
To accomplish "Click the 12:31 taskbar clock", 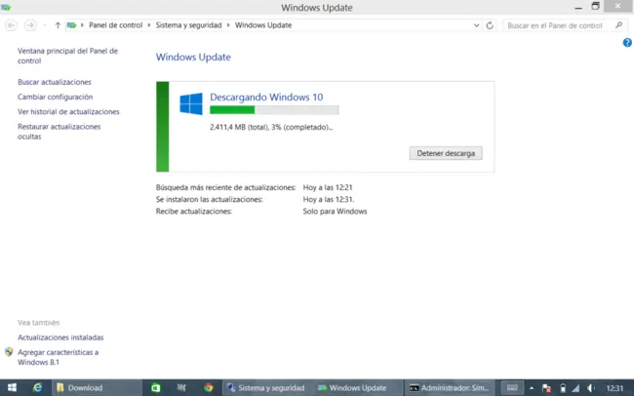I will (615, 388).
